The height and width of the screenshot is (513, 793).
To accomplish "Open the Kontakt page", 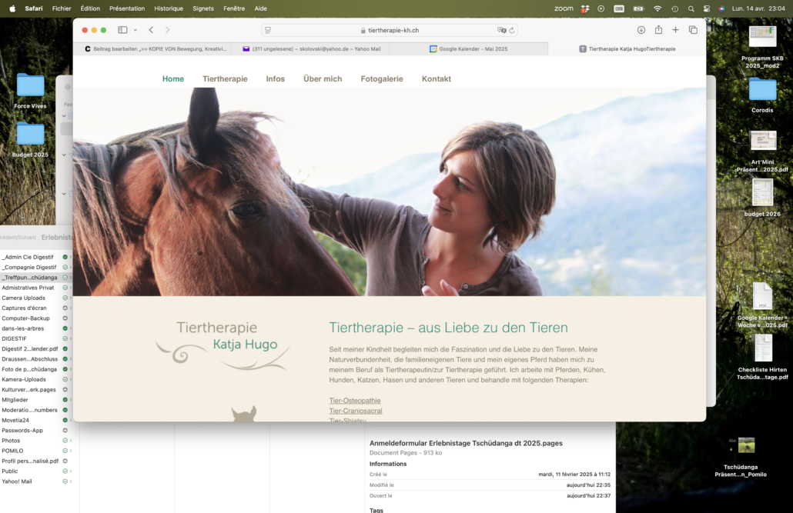I will pyautogui.click(x=436, y=79).
